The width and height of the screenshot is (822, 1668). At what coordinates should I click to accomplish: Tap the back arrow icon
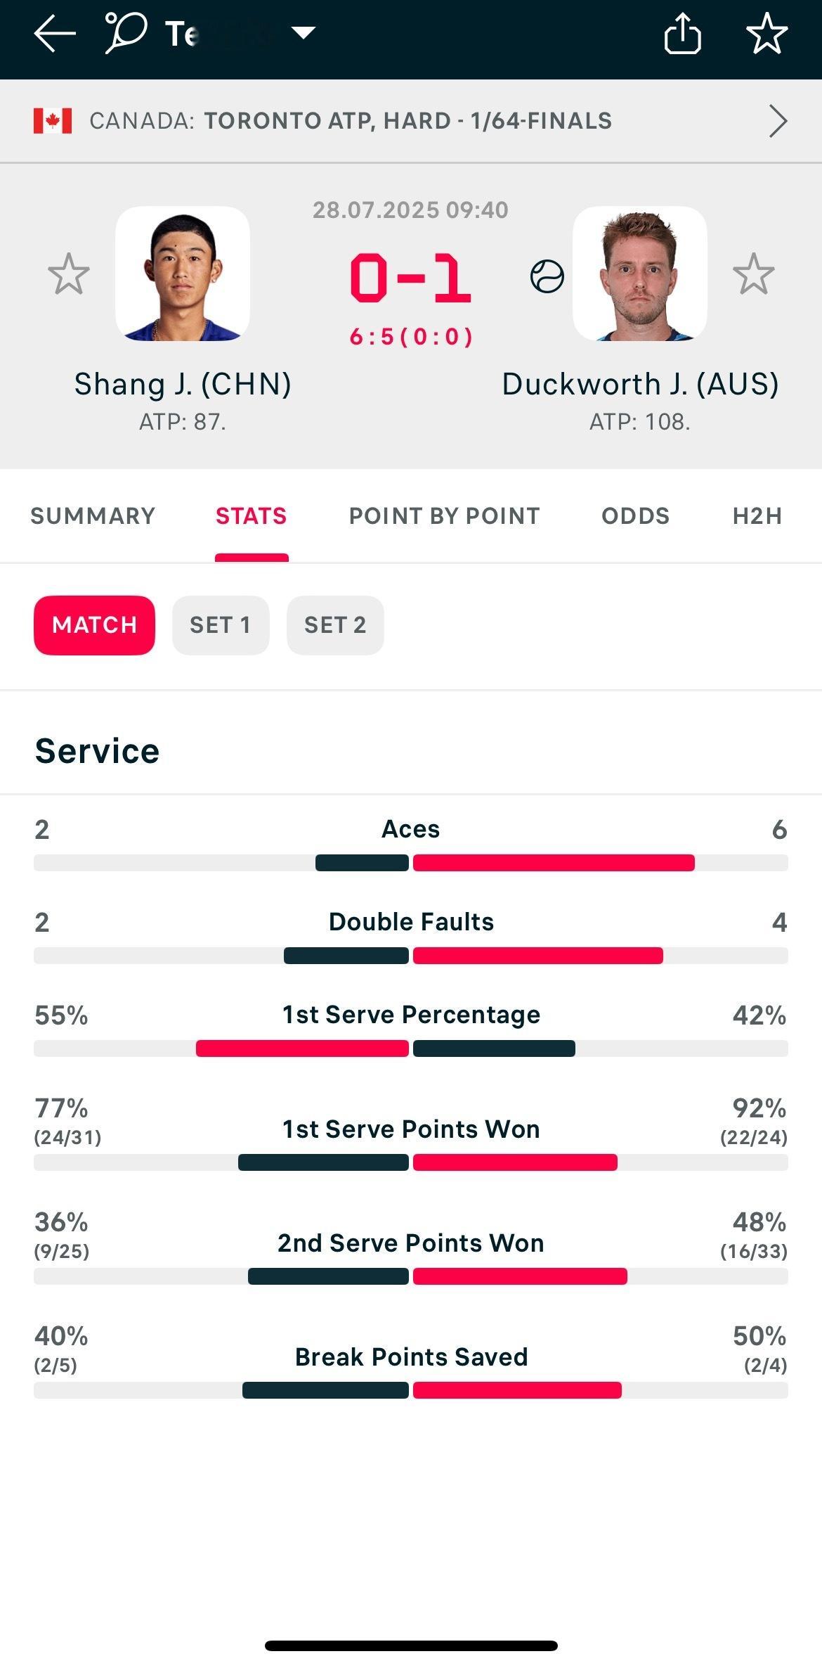click(55, 33)
